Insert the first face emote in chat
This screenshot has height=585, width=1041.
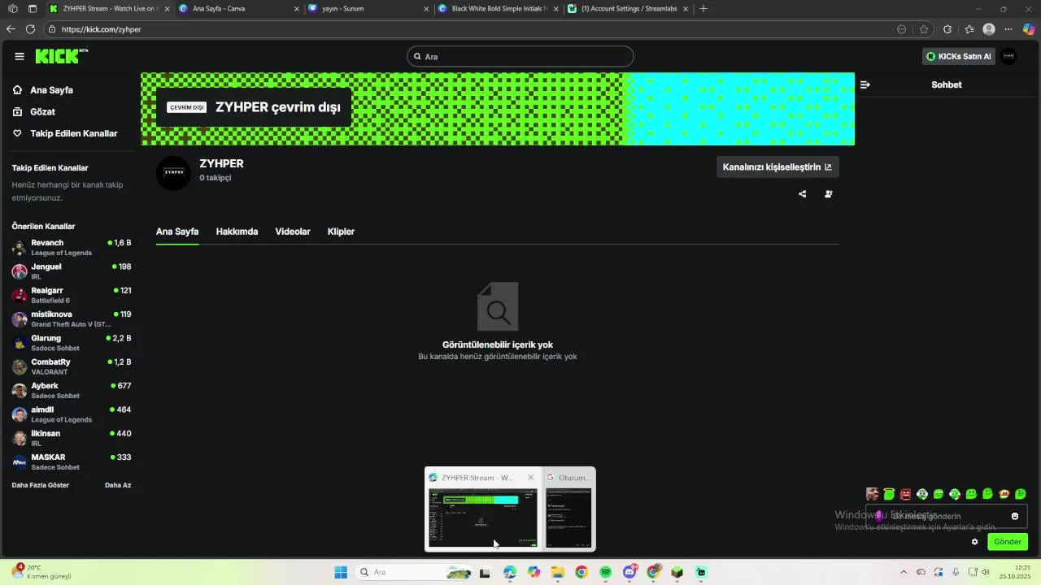[x=873, y=494]
